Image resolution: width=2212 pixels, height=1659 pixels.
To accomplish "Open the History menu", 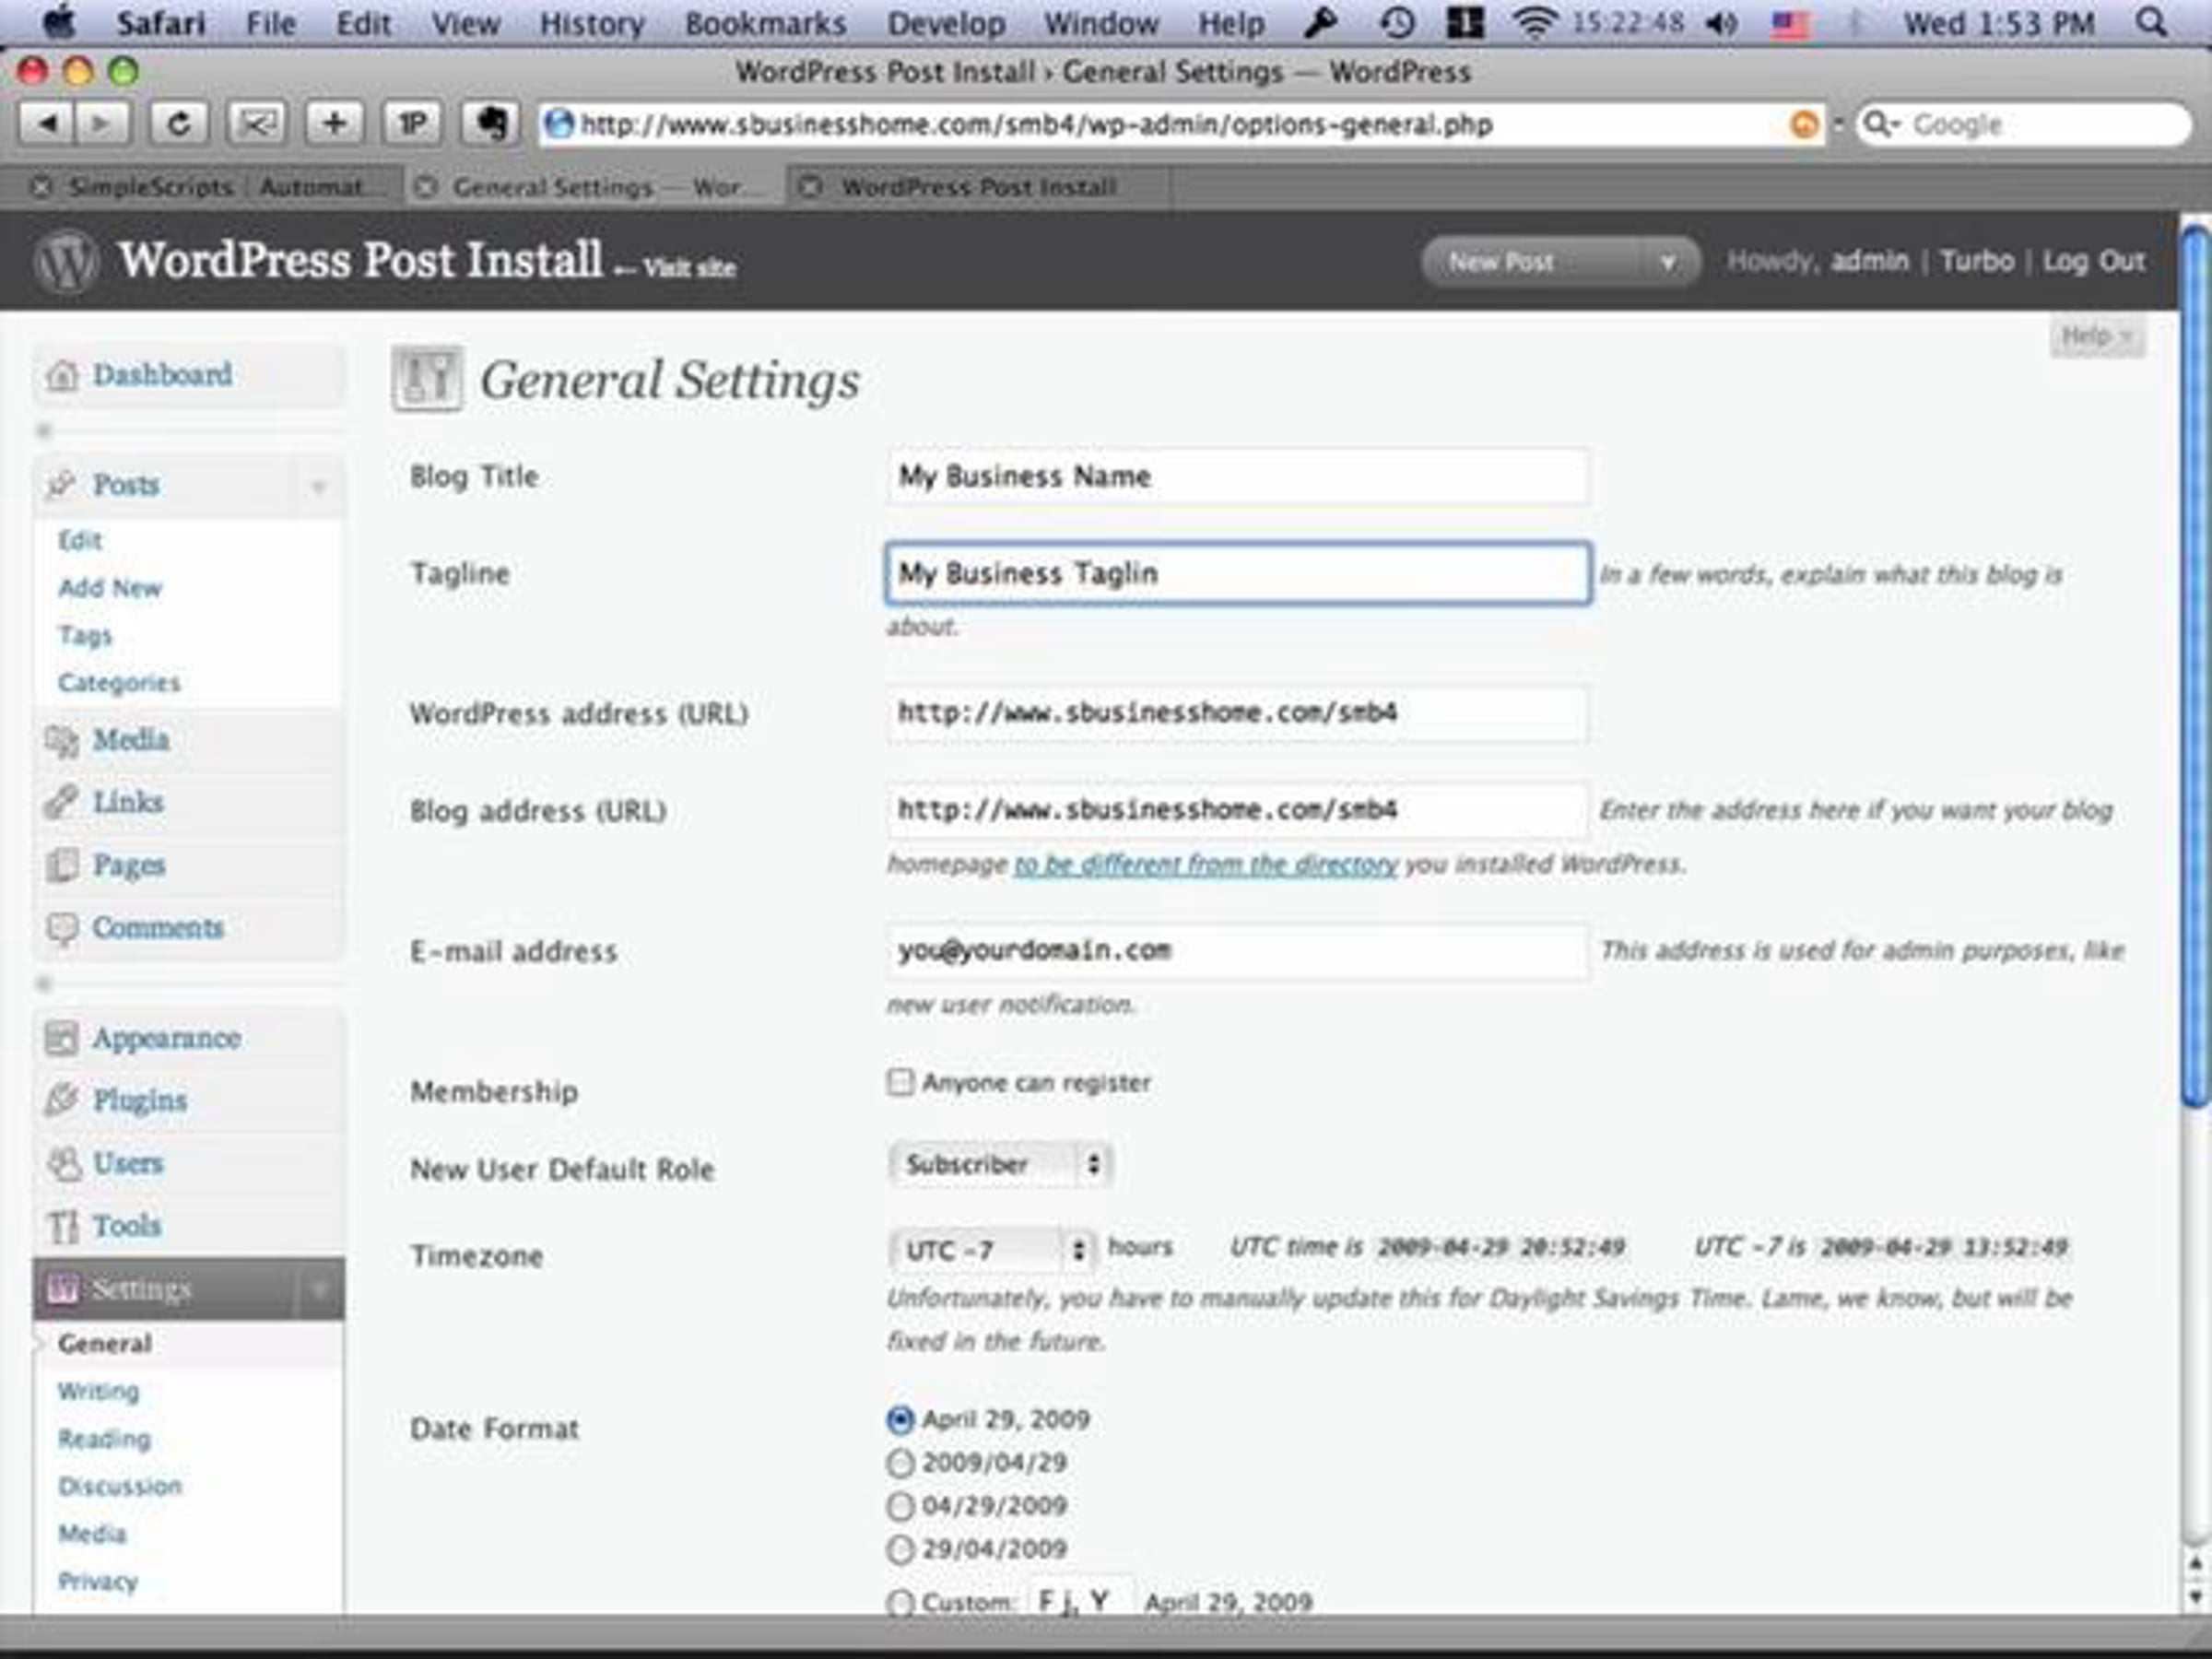I will 592,22.
